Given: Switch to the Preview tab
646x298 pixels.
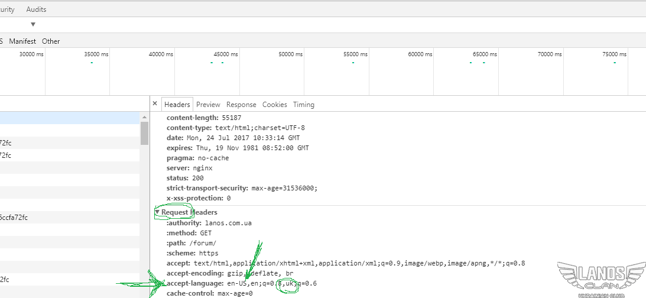Looking at the screenshot, I should coord(208,105).
